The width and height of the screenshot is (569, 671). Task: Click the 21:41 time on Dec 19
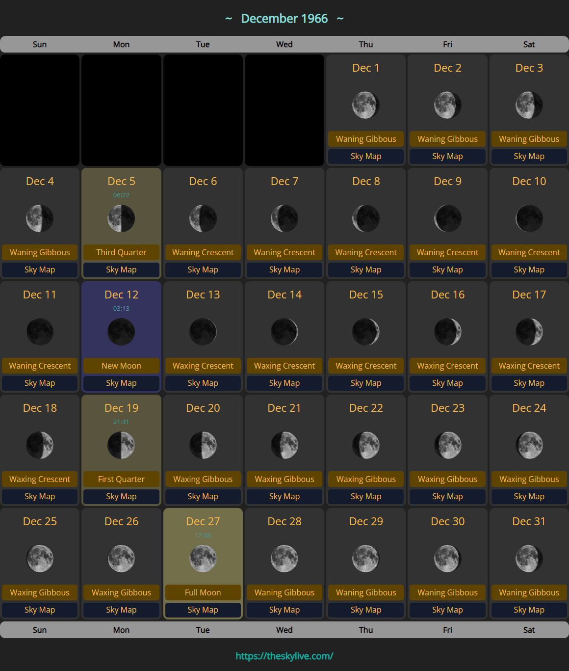click(121, 422)
